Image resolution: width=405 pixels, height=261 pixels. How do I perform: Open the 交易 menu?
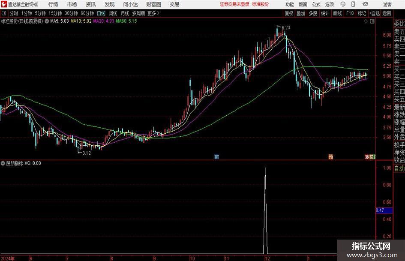pos(174,4)
